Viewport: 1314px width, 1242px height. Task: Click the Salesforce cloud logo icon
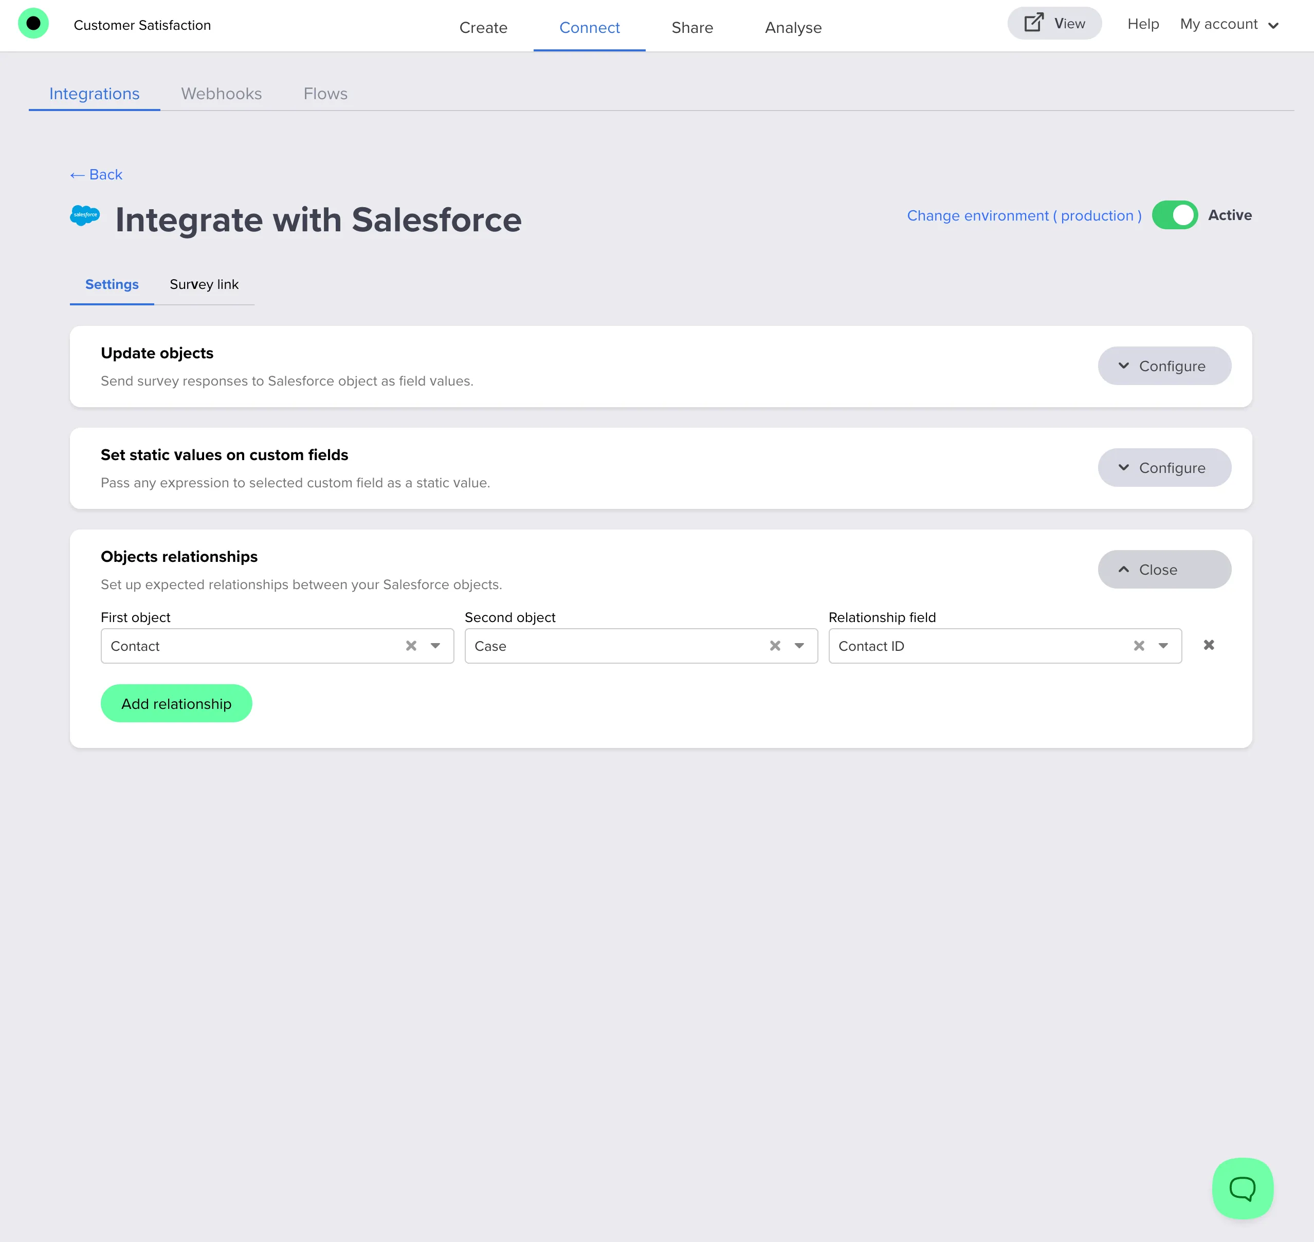pos(85,216)
